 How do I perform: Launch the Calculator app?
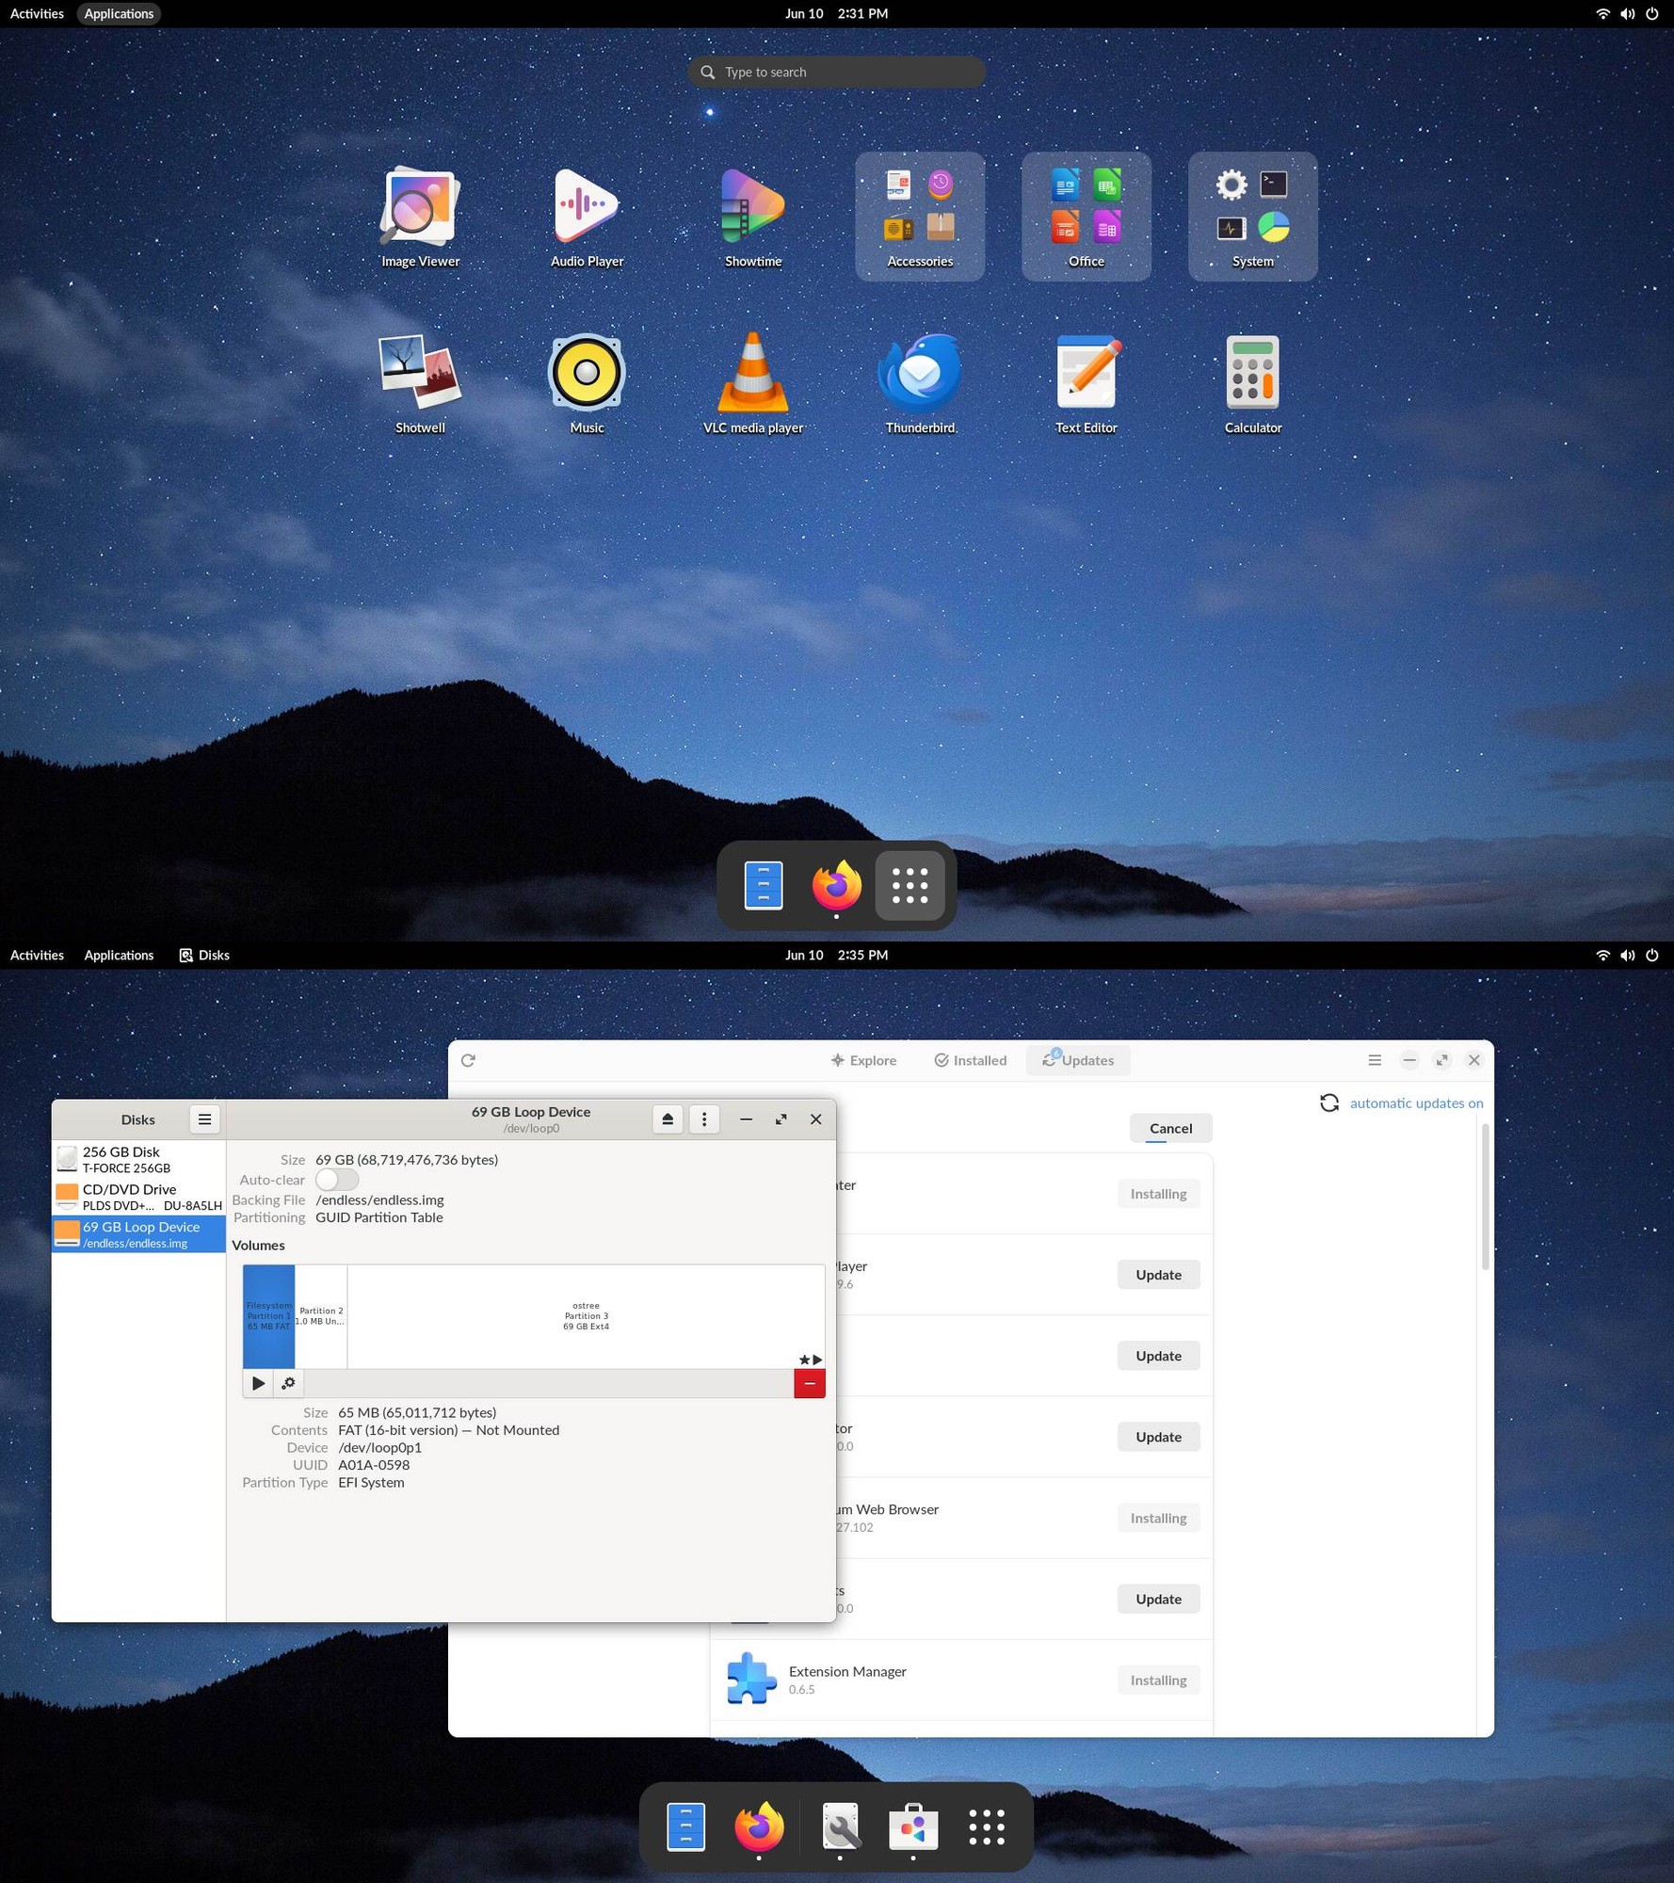(1253, 384)
